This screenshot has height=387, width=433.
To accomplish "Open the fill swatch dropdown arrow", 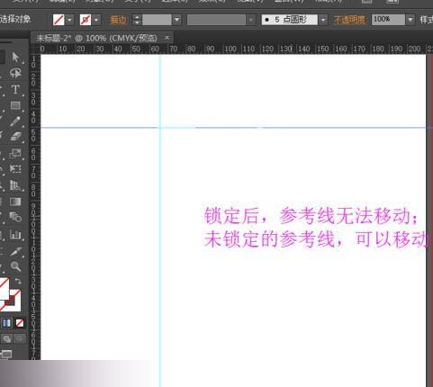I will click(x=69, y=20).
